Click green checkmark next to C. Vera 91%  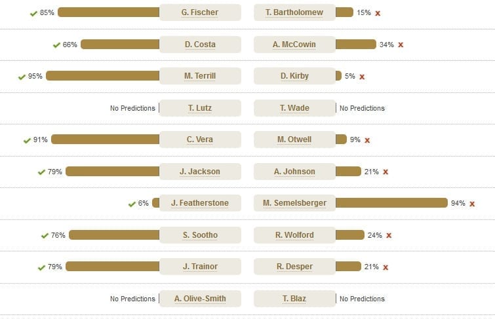(x=27, y=140)
